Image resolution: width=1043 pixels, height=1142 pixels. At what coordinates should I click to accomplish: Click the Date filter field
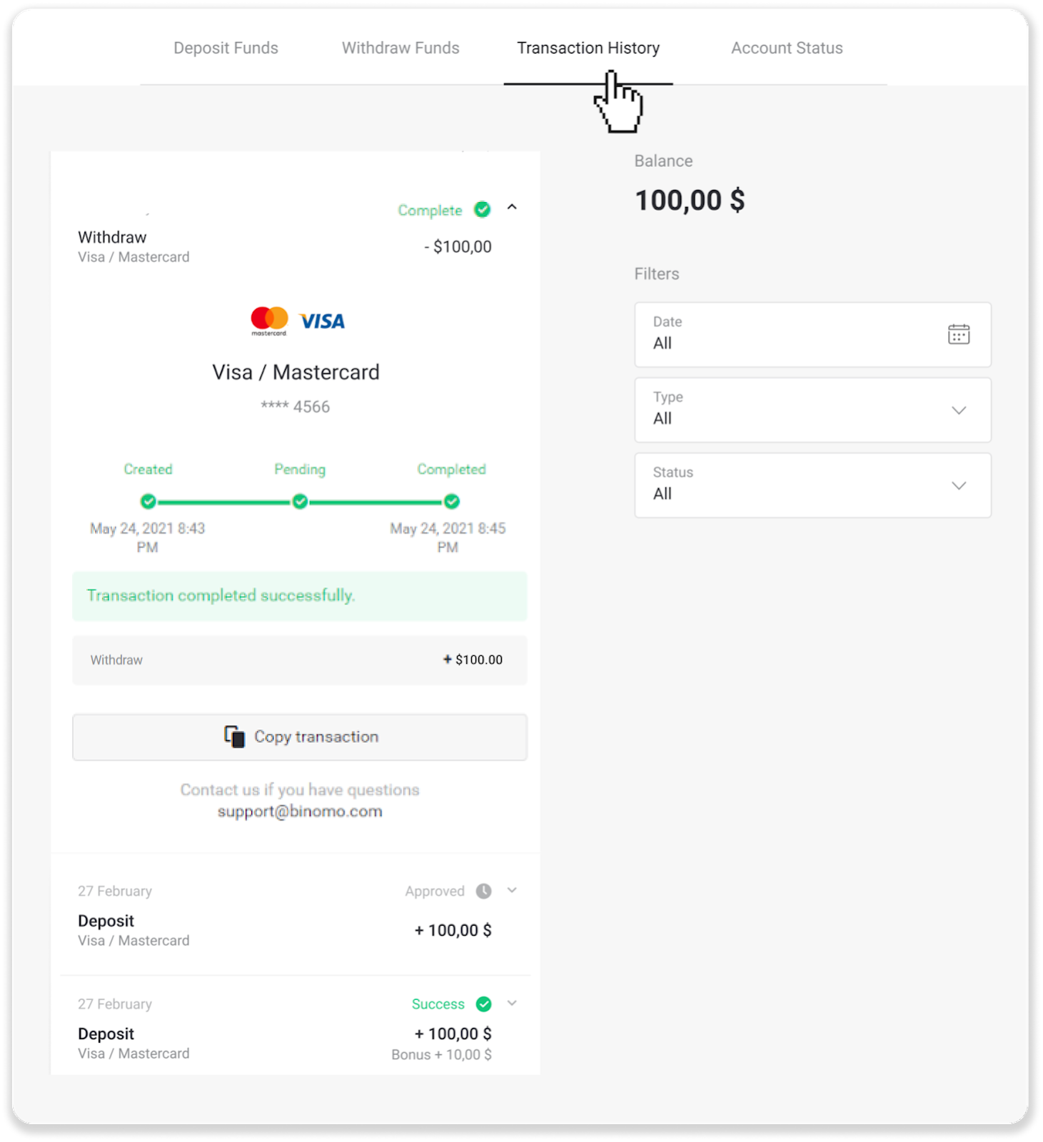pos(785,335)
